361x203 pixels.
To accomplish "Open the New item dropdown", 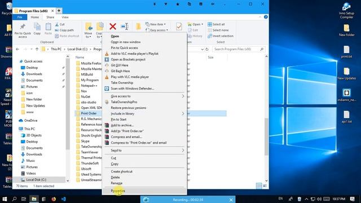I will 156,24.
